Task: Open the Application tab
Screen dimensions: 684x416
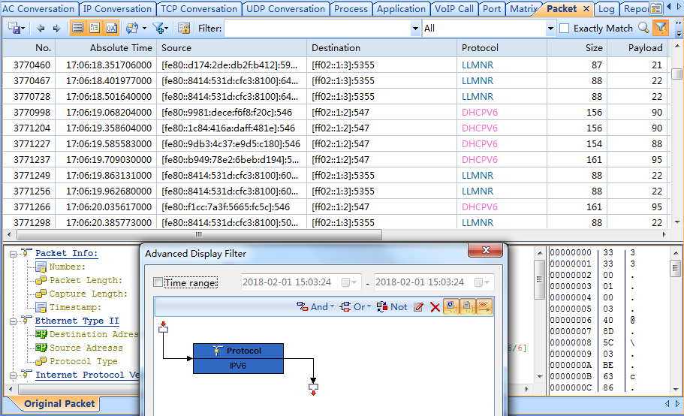Action: click(x=401, y=9)
